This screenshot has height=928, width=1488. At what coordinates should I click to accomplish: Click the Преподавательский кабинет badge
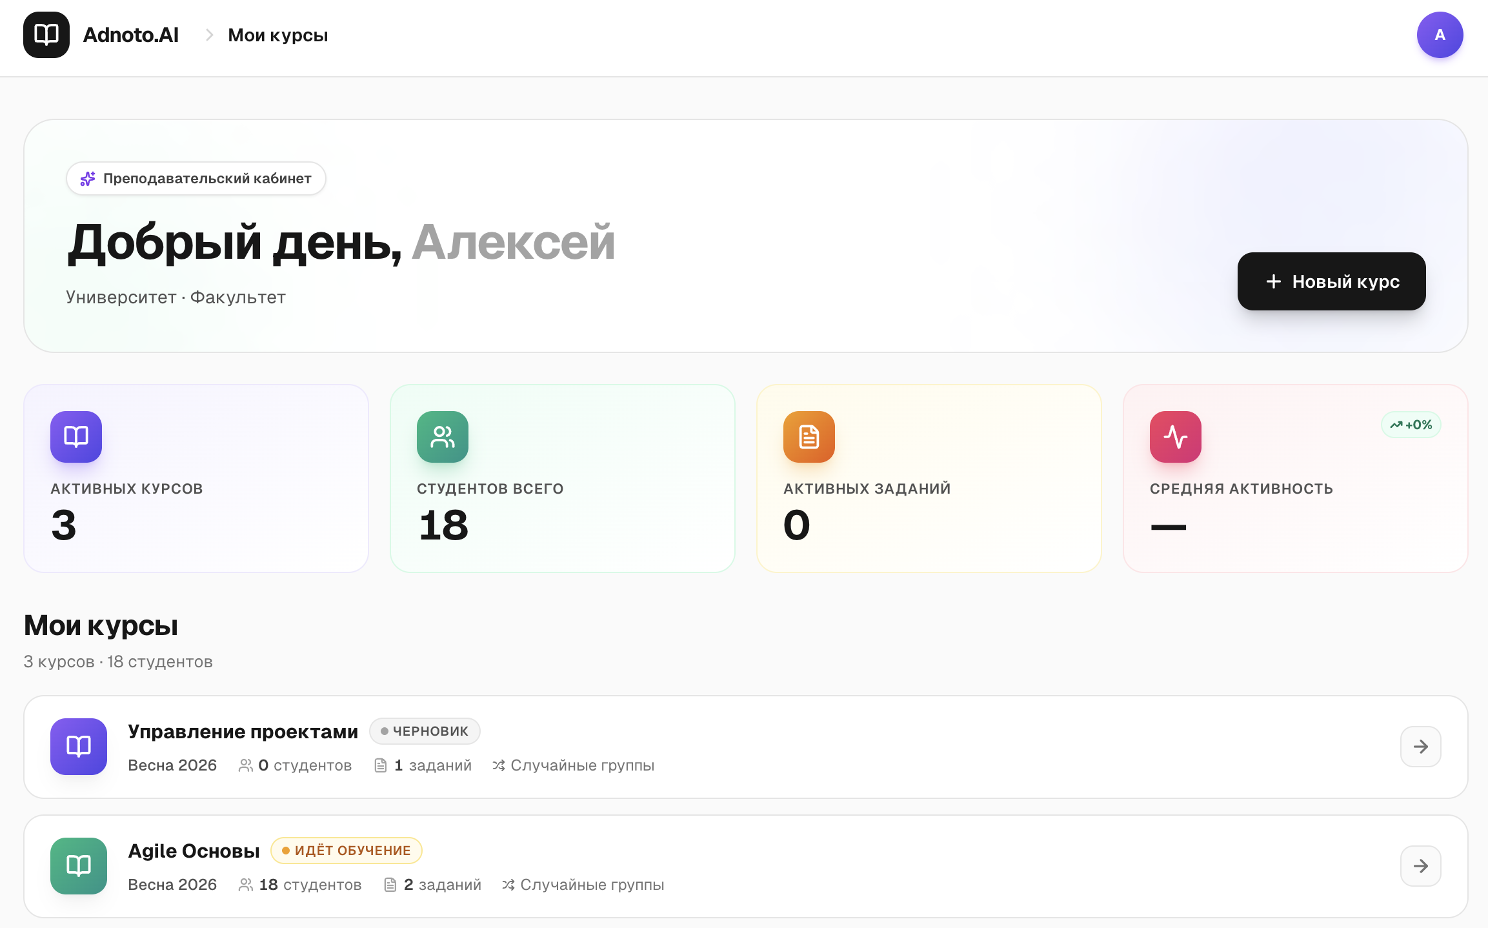pyautogui.click(x=196, y=178)
